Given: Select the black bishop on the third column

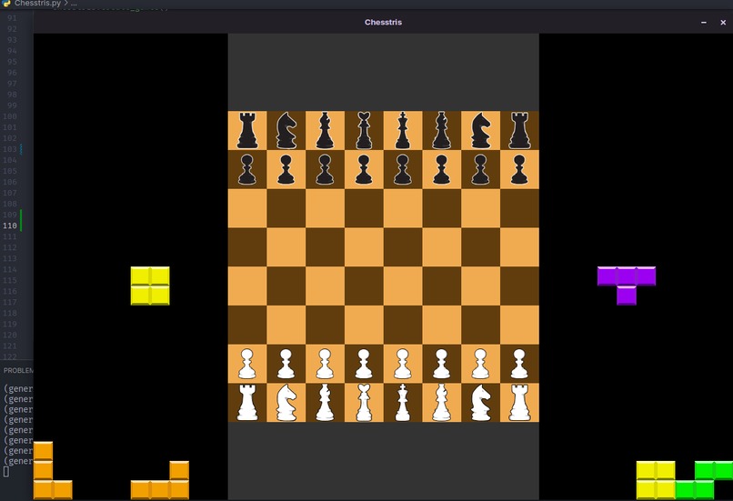Looking at the screenshot, I should [325, 130].
